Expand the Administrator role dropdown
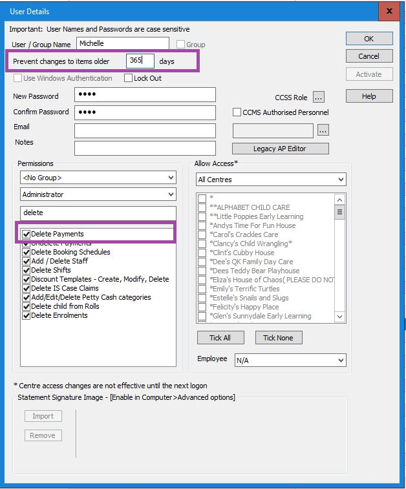Image resolution: width=406 pixels, height=489 pixels. click(98, 194)
